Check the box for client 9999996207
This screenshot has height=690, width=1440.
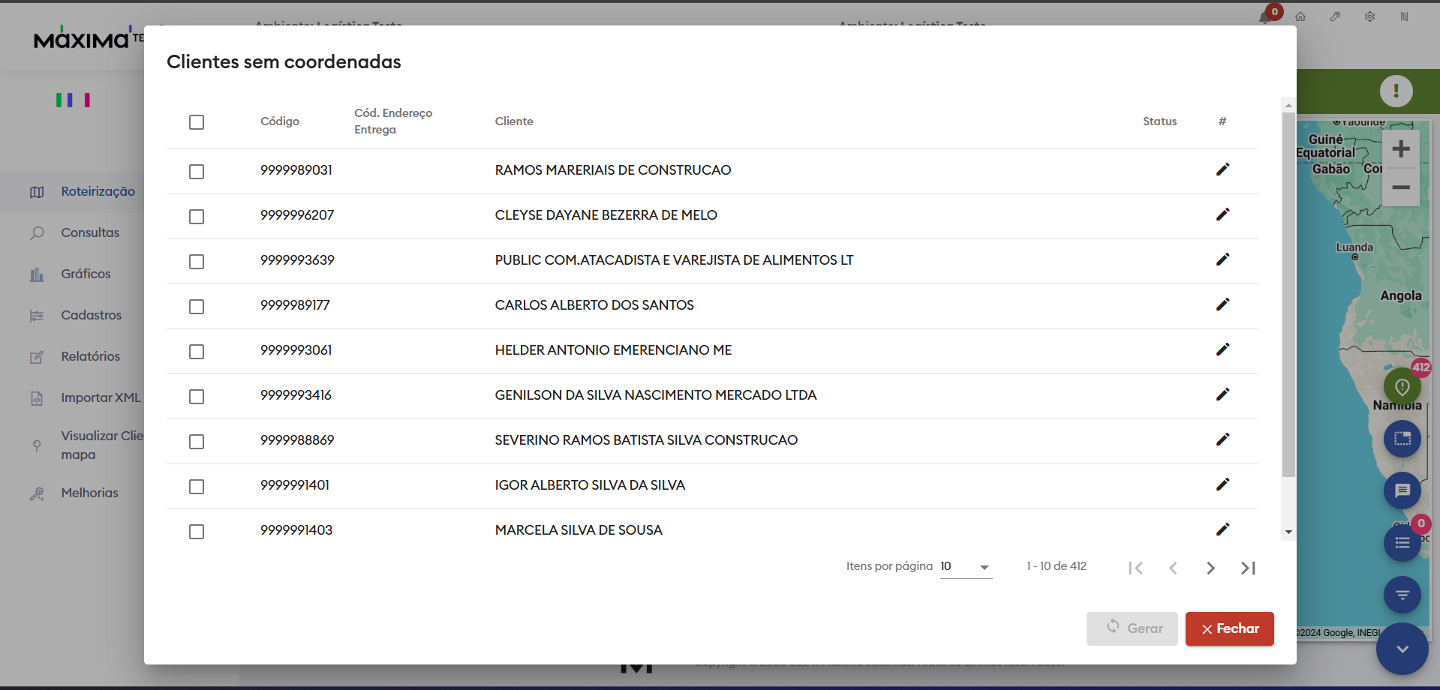pos(197,217)
